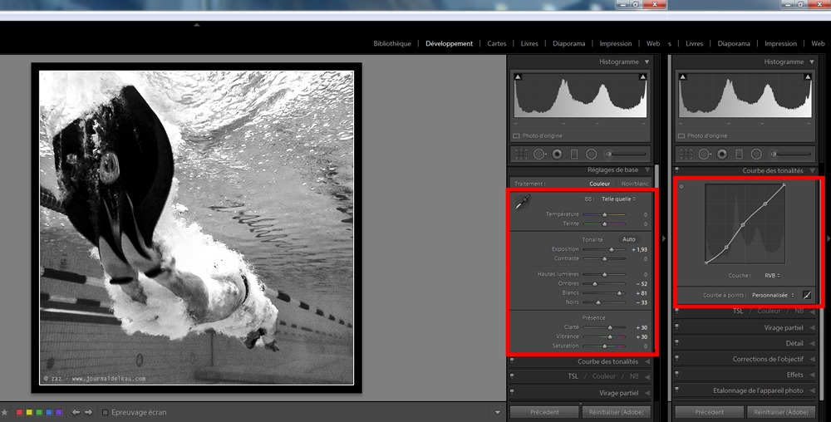Apply the purple color label
The image size is (831, 422).
[58, 412]
